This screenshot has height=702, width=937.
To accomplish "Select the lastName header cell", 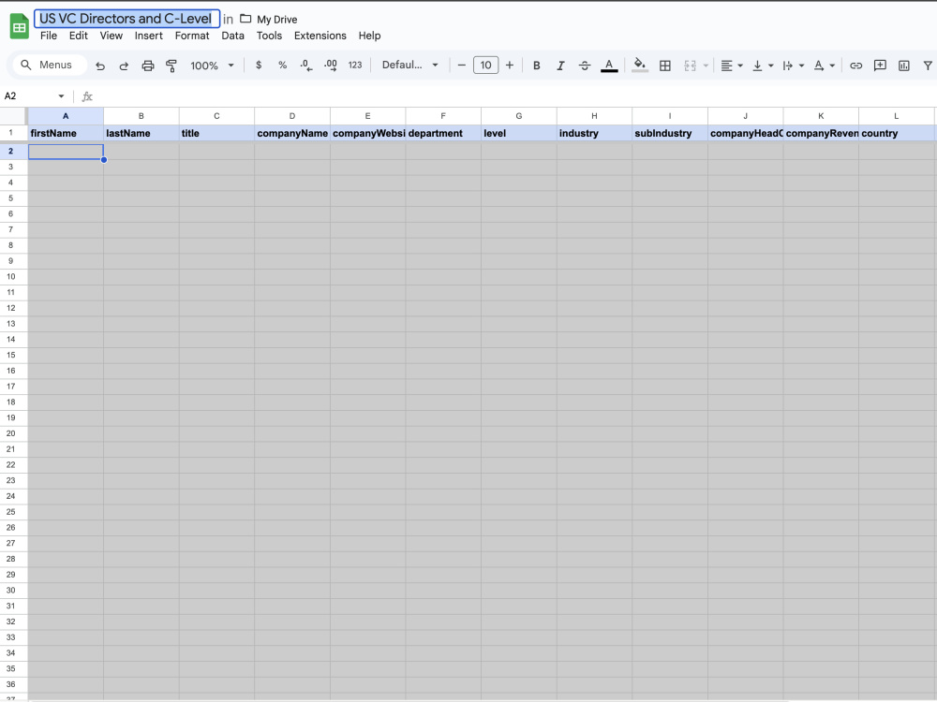I will (141, 133).
